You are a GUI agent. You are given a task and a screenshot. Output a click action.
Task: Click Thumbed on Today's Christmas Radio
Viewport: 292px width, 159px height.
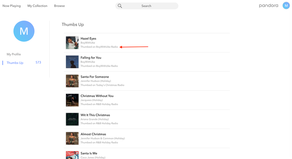[x=102, y=85]
